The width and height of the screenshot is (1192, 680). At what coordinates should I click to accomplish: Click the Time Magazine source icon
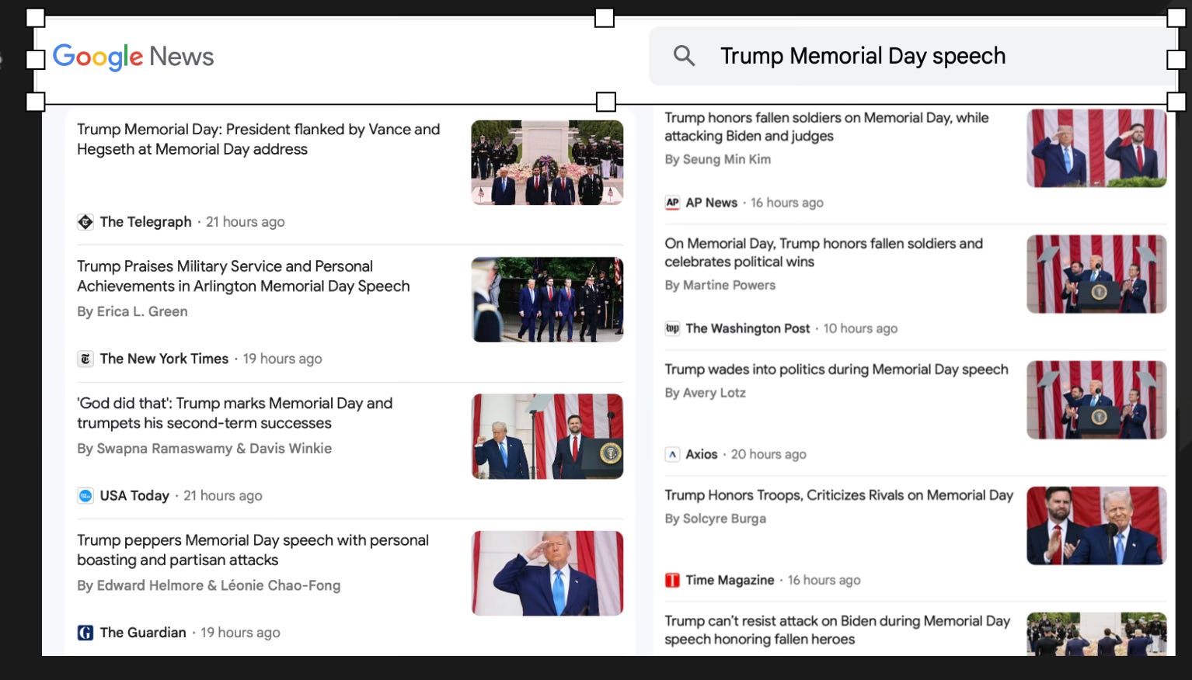pos(673,580)
